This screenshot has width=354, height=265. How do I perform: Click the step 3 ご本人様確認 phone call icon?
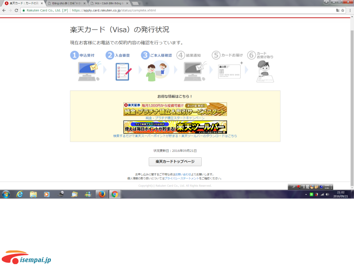[x=157, y=72]
